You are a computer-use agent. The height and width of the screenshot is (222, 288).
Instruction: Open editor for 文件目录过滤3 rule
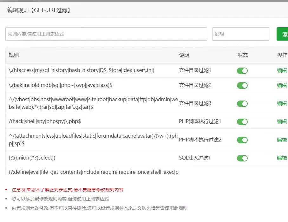pos(282,103)
